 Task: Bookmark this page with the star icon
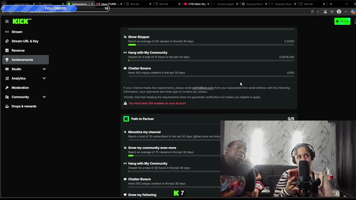(x=318, y=12)
